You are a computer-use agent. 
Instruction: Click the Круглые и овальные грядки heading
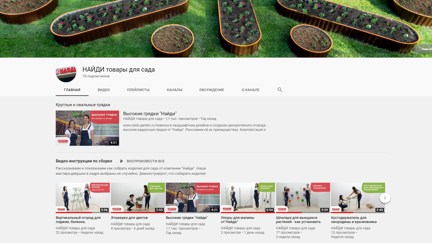[x=83, y=105]
